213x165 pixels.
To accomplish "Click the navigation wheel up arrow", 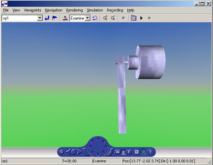I will (98, 139).
